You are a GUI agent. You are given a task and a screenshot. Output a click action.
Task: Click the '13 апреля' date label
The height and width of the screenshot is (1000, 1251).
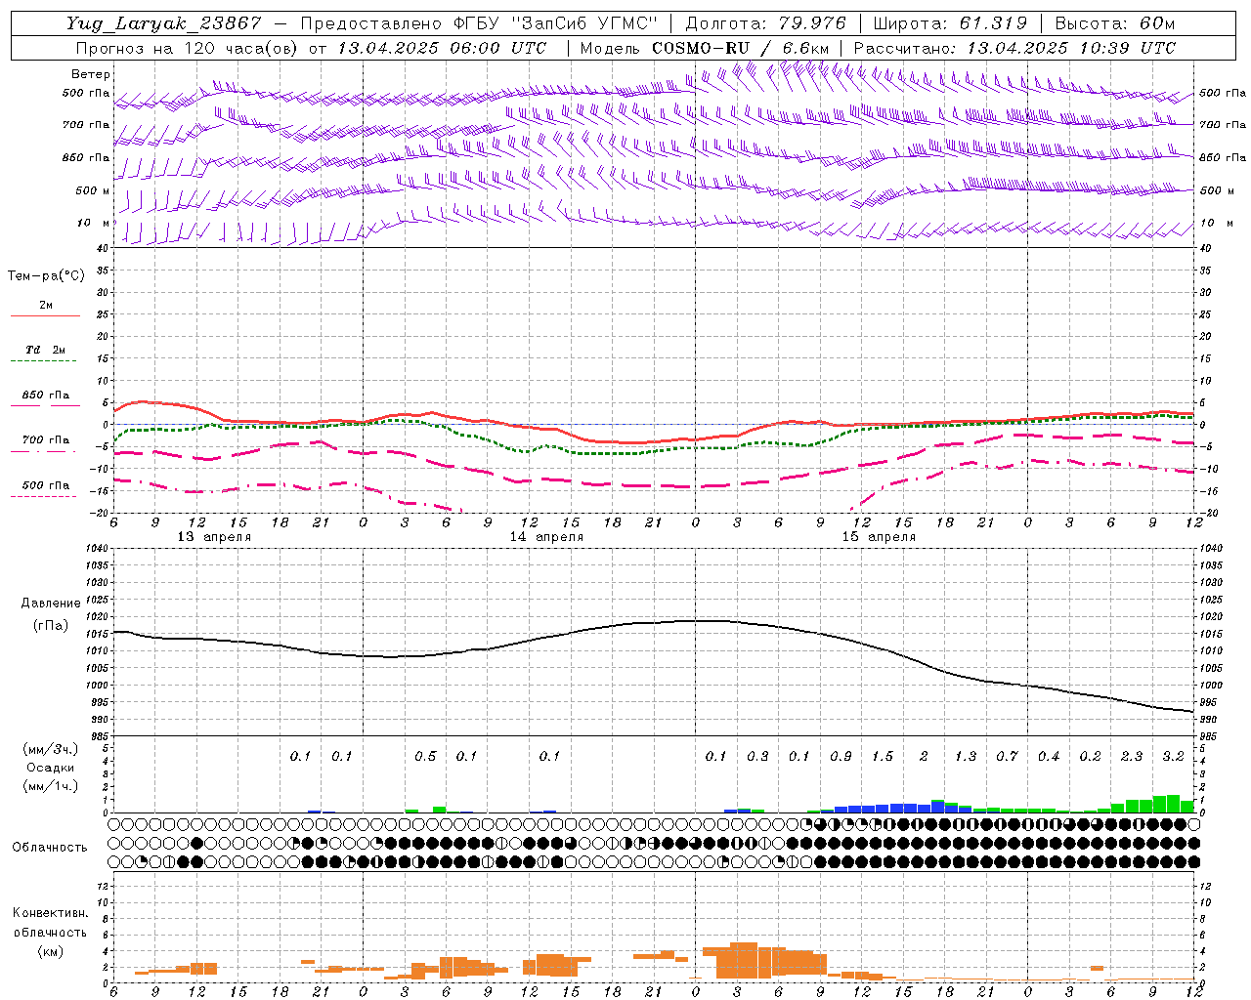click(x=214, y=537)
